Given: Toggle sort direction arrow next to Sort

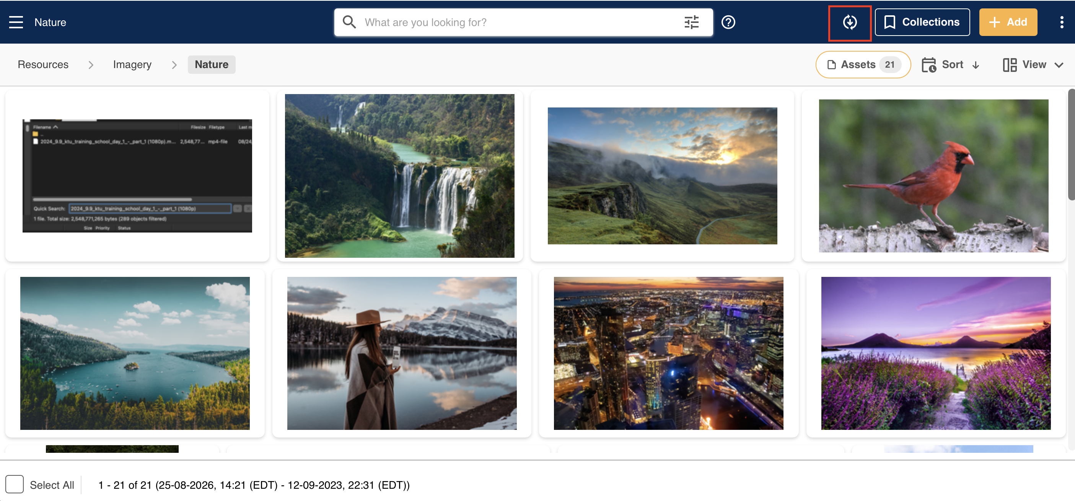Looking at the screenshot, I should pos(976,65).
